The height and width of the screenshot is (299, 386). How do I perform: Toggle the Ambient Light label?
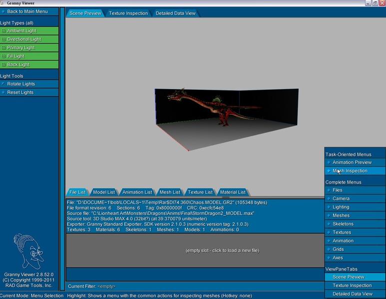tap(21, 31)
